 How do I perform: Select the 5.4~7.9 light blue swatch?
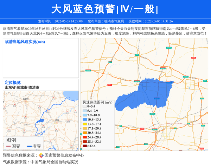click(x=84, y=111)
